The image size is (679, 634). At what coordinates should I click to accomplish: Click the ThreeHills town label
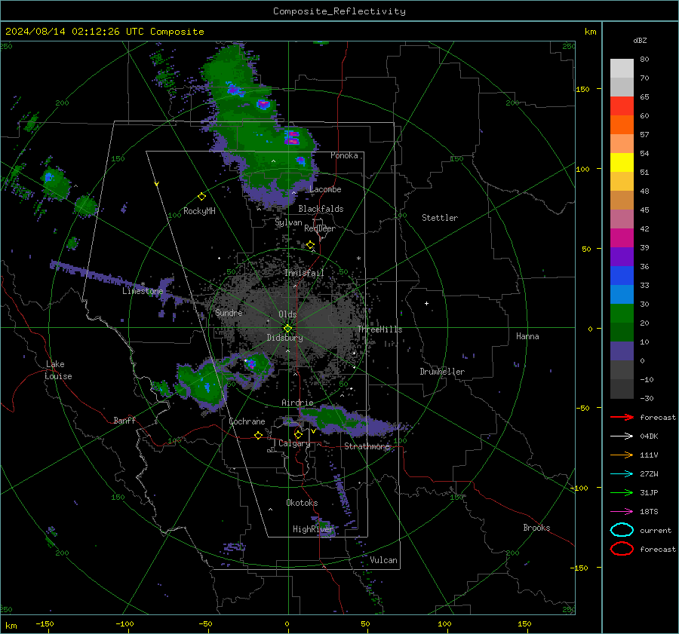click(x=379, y=329)
